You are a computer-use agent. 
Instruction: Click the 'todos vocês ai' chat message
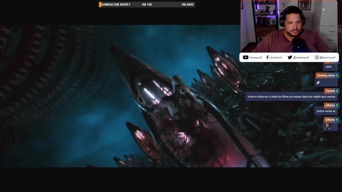click(x=326, y=111)
